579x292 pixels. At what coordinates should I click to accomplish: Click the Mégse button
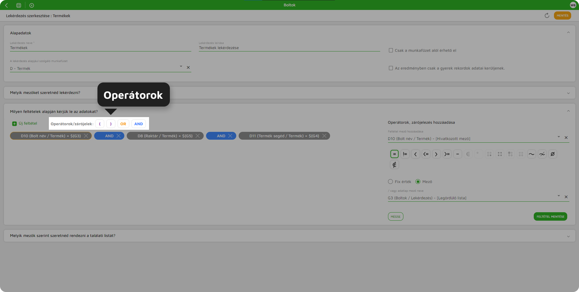396,216
